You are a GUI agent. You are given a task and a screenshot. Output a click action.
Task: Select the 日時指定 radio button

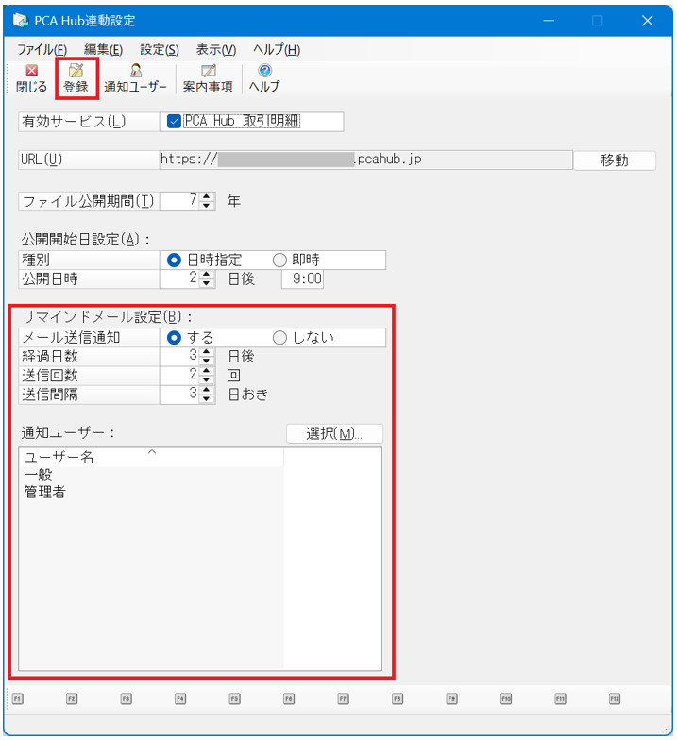pos(174,261)
